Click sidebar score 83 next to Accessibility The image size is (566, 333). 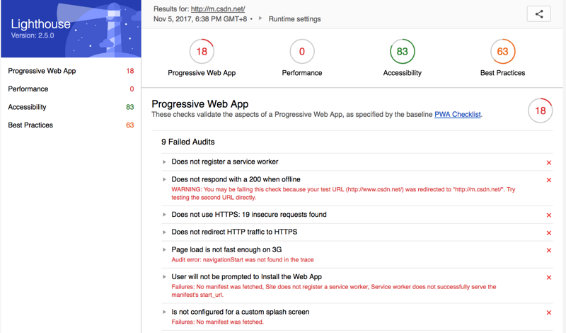tap(130, 107)
